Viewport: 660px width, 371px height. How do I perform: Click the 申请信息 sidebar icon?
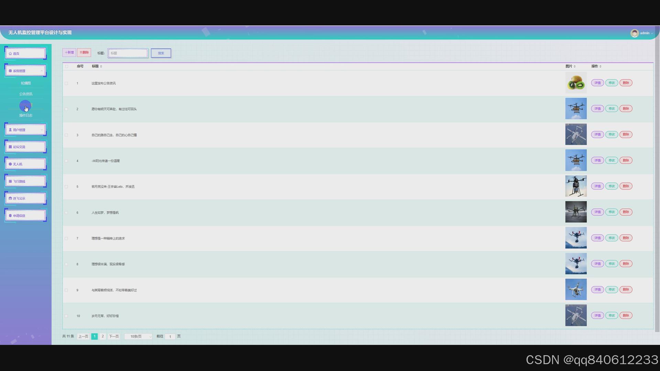(10, 216)
